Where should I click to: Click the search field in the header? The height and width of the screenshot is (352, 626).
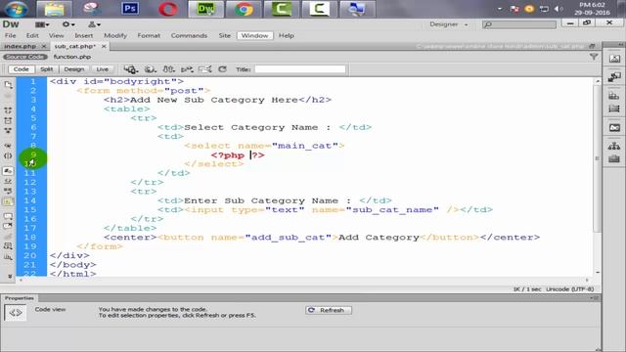519,24
